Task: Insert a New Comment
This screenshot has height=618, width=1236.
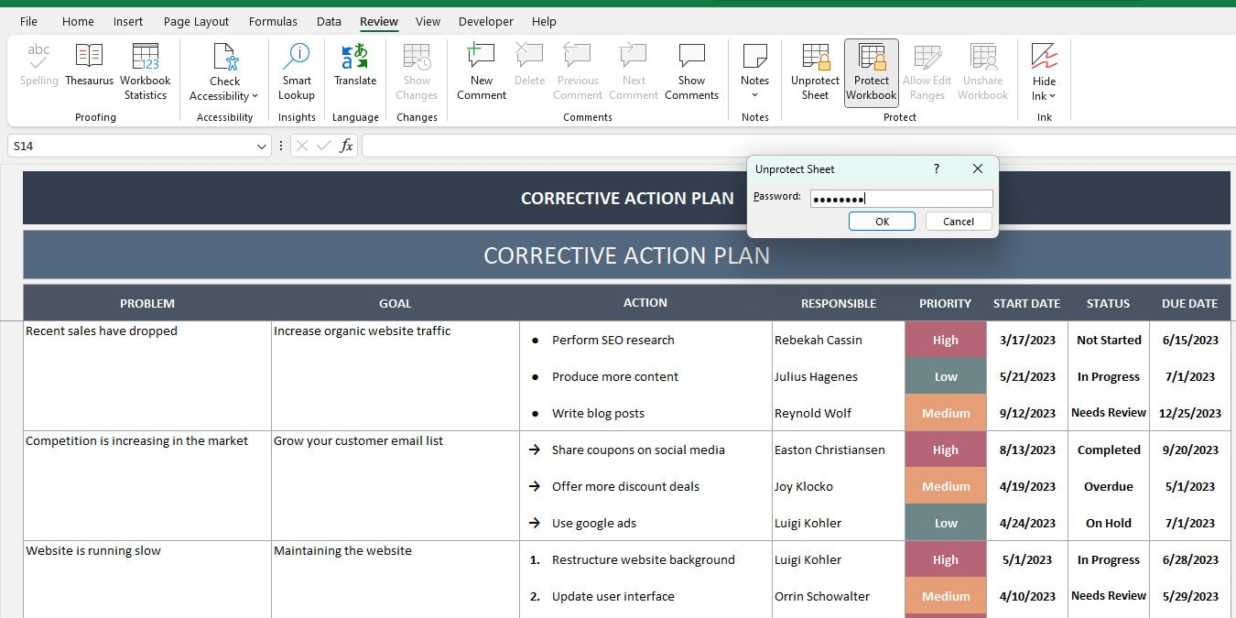Action: 481,71
